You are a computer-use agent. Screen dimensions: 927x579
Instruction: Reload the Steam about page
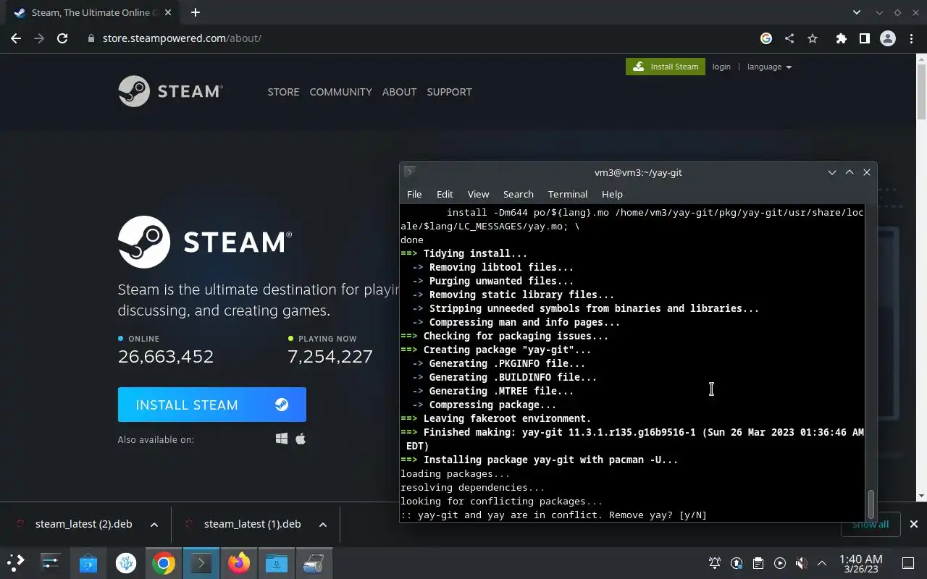62,38
